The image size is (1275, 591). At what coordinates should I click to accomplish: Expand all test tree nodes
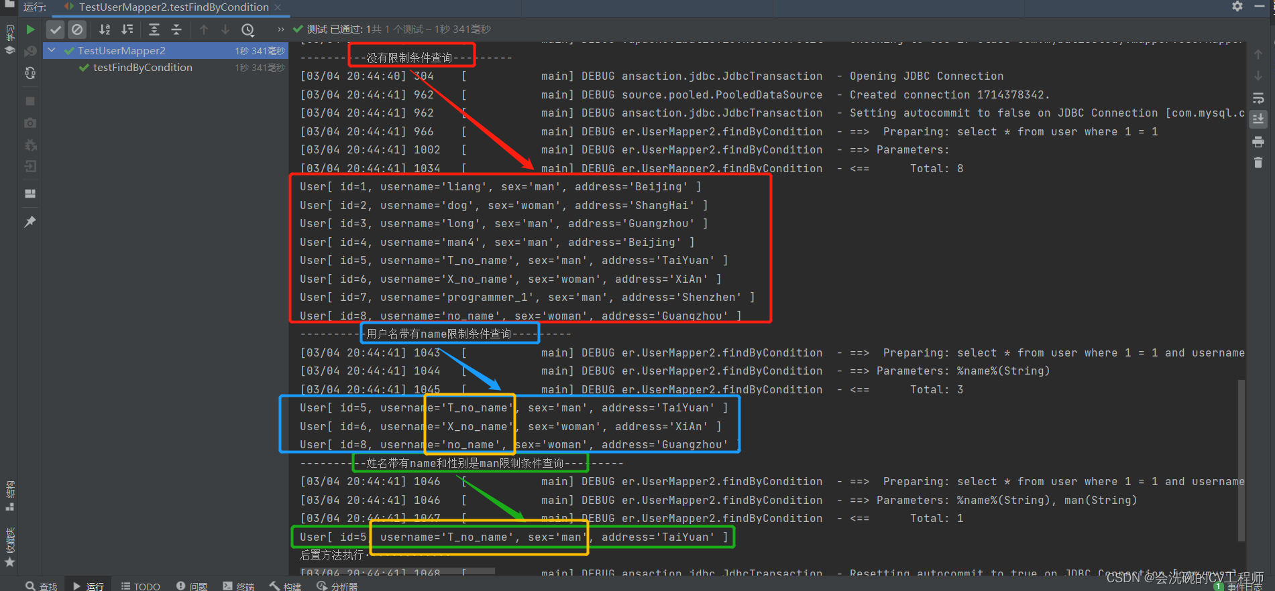coord(154,29)
